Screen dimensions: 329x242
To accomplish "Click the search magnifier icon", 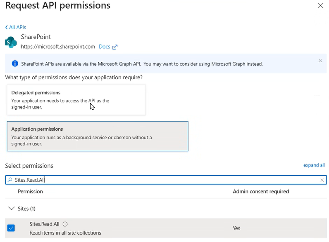I will pyautogui.click(x=10, y=180).
